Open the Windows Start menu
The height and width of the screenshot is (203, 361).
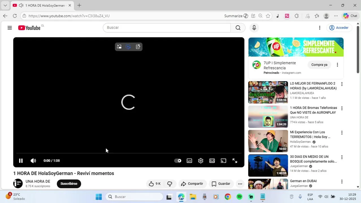pyautogui.click(x=99, y=197)
